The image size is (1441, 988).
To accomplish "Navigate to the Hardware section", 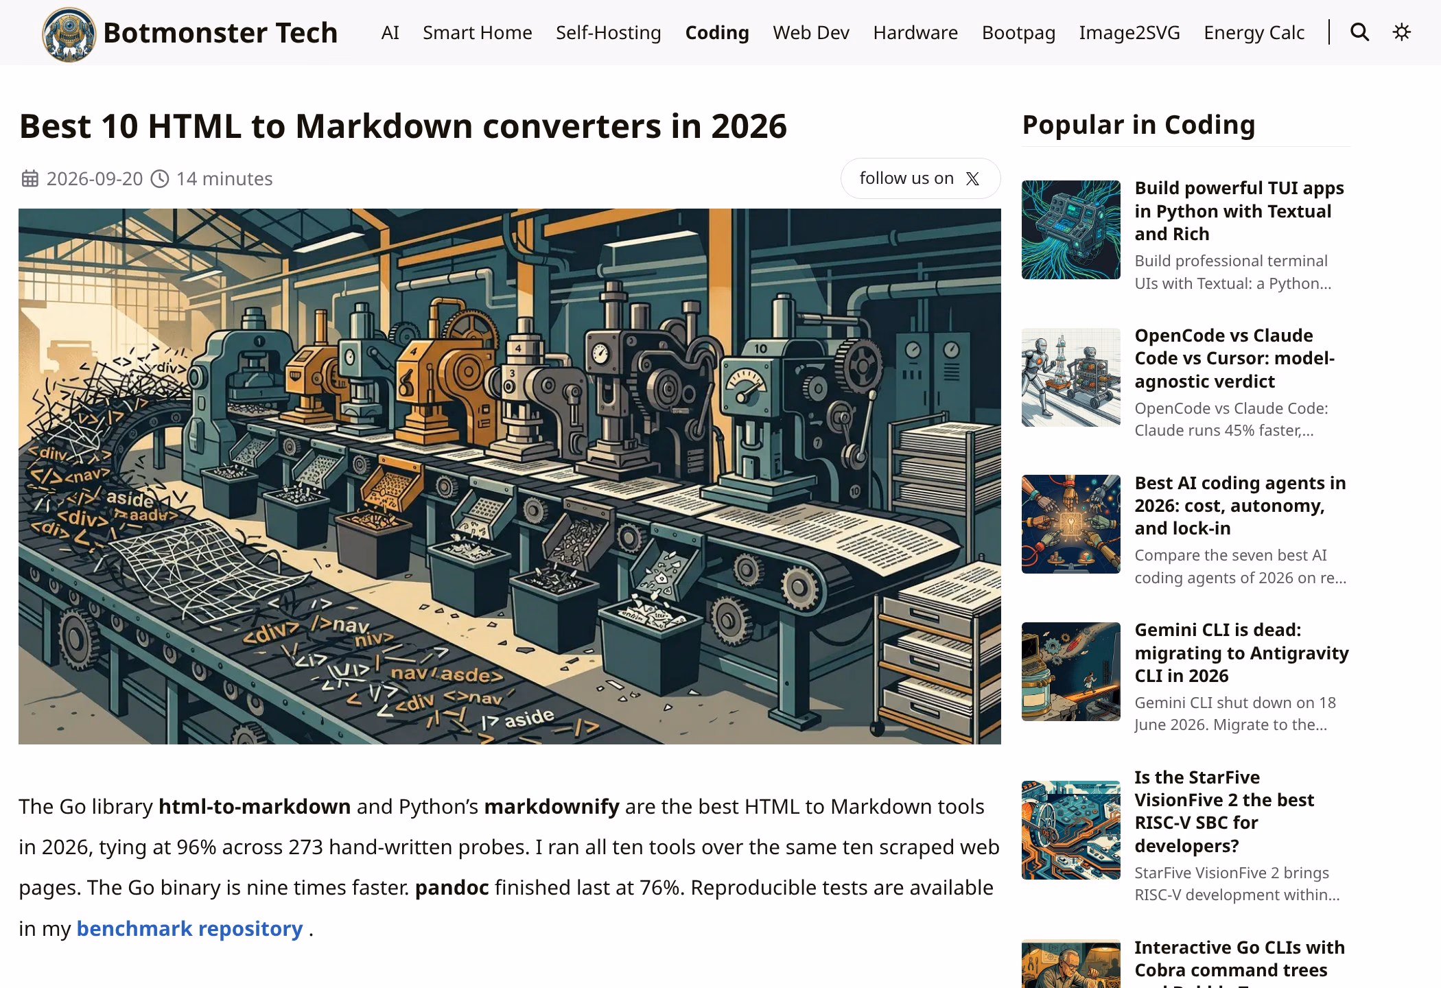I will click(x=915, y=32).
